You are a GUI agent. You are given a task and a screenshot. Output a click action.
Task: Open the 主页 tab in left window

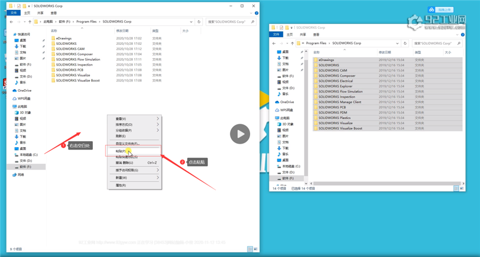tap(27, 13)
